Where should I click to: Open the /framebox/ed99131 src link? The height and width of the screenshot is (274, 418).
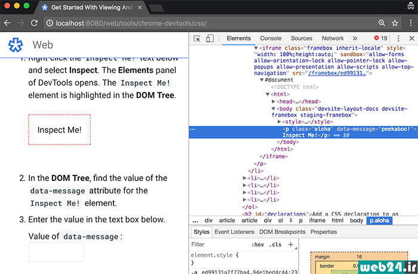tap(337, 73)
